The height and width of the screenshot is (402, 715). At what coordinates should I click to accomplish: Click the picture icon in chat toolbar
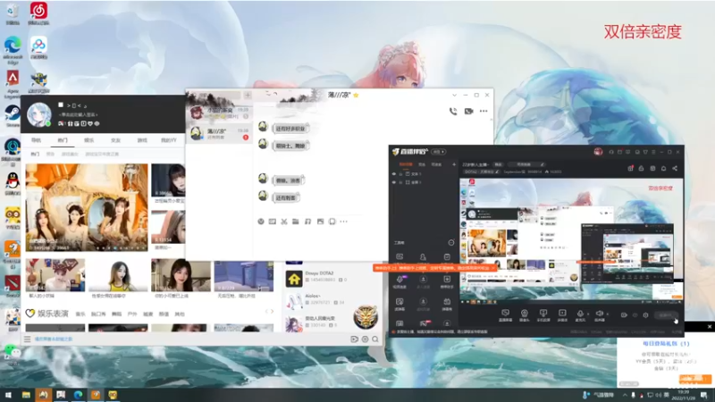[320, 222]
